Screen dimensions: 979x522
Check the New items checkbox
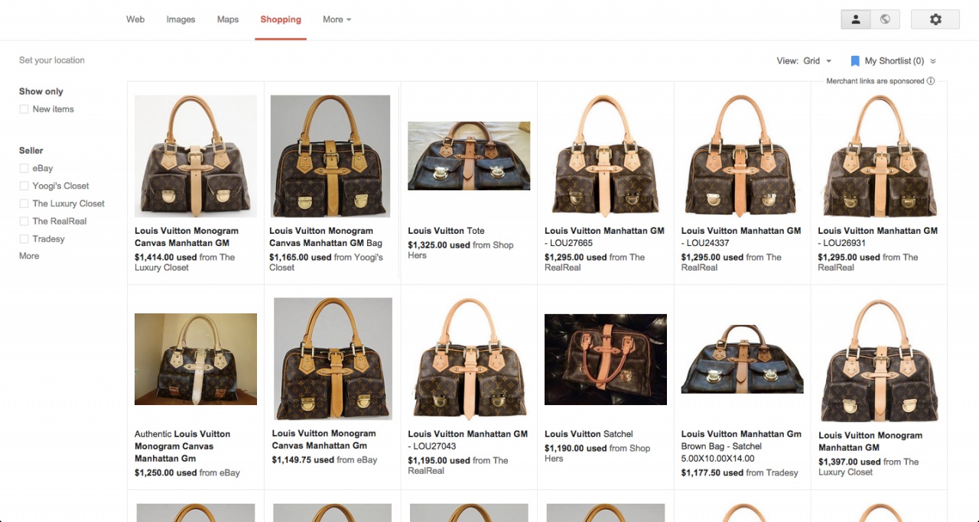[24, 109]
